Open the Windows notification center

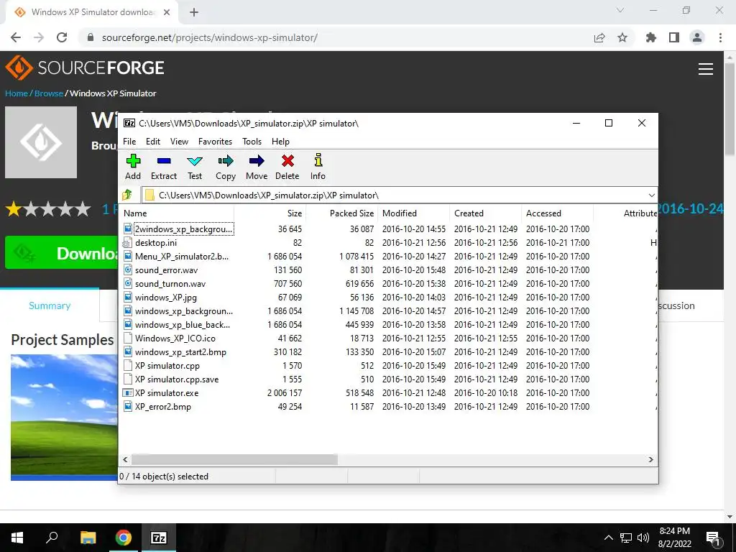[x=713, y=538]
